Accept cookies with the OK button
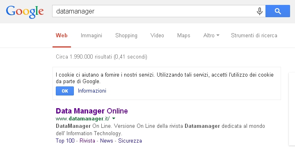 pyautogui.click(x=65, y=91)
